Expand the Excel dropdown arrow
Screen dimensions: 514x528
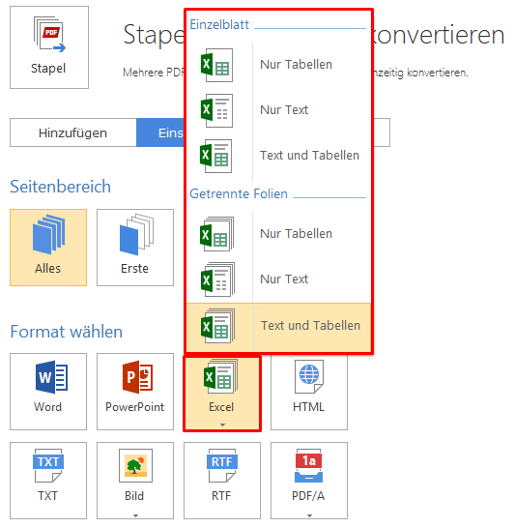(222, 425)
